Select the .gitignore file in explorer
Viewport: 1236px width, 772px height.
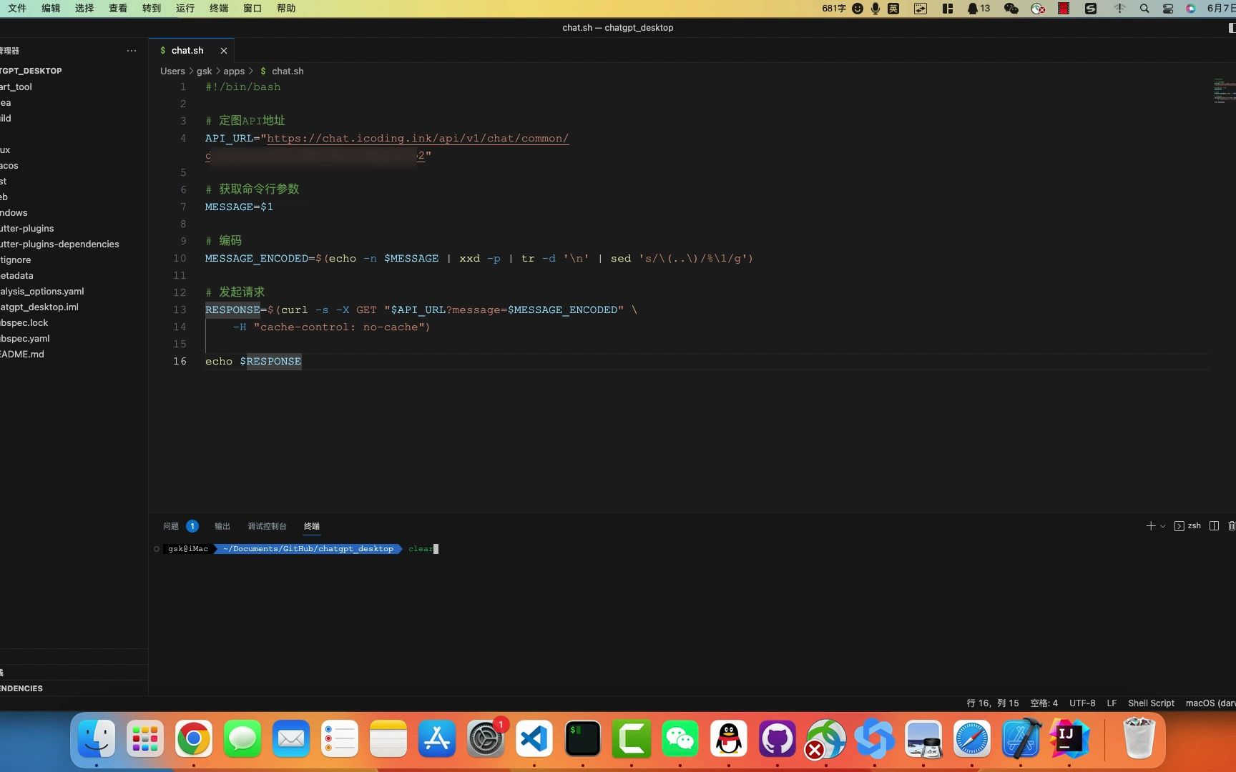click(x=16, y=260)
